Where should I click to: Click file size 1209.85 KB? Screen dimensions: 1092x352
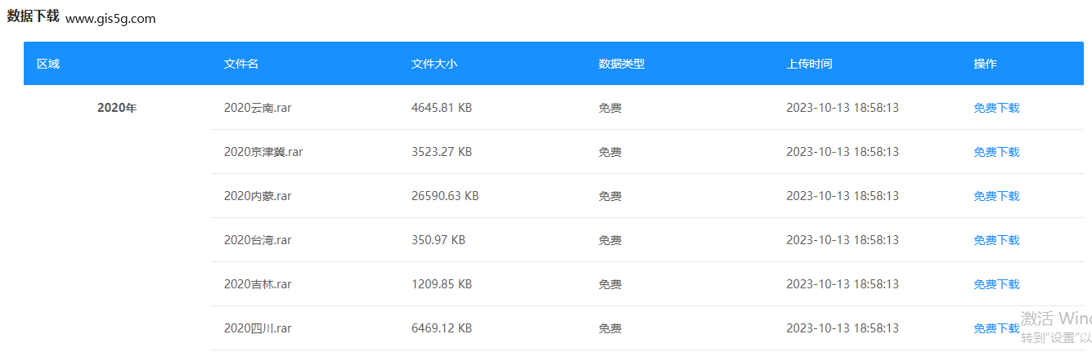coord(442,284)
